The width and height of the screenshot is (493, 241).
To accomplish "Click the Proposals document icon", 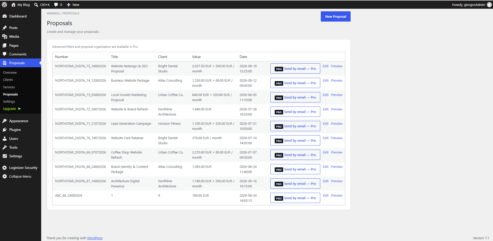I will tap(5, 63).
